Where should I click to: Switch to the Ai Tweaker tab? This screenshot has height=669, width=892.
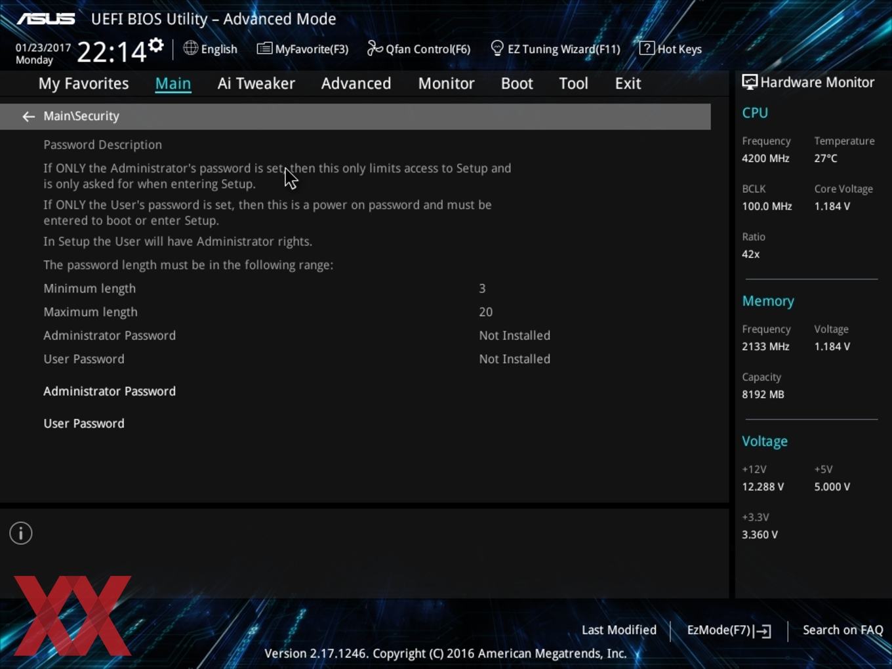pyautogui.click(x=256, y=83)
